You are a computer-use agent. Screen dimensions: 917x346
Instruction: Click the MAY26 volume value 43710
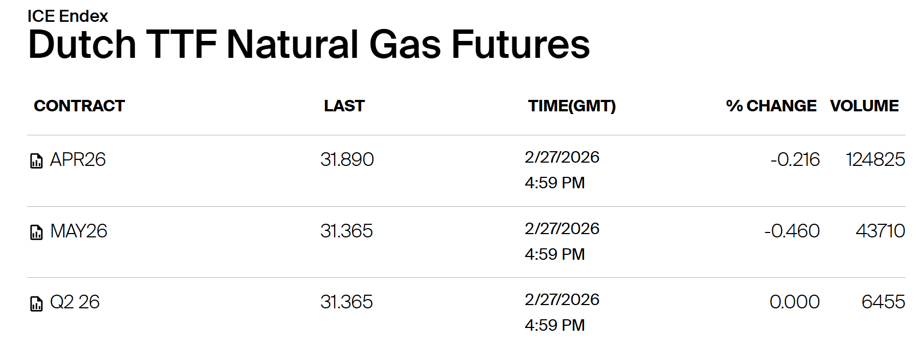880,231
